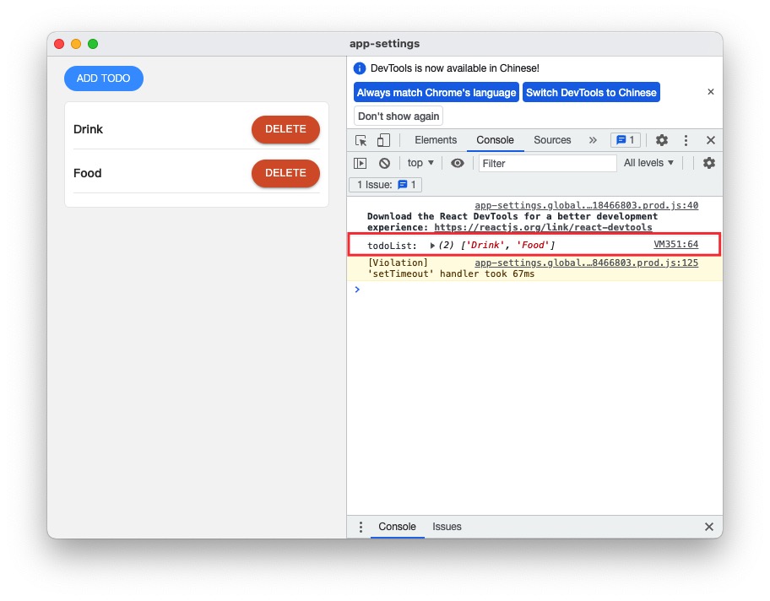
Task: Open console settings gear icon
Action: click(x=709, y=163)
